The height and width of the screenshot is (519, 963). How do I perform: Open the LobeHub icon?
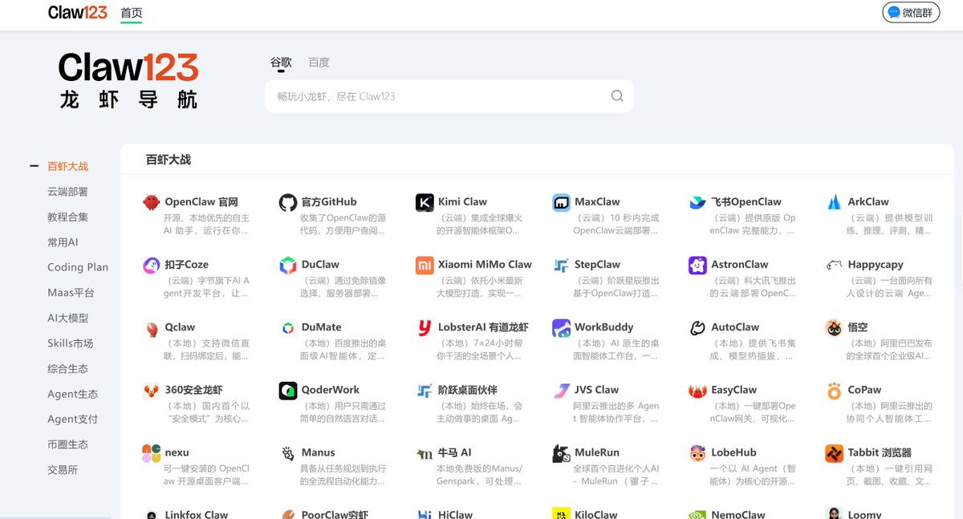[x=697, y=452]
